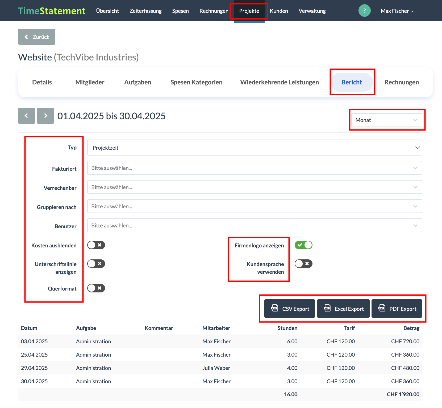The width and height of the screenshot is (442, 408).
Task: Click the date 25.04.2025 in the table
Action: tap(34, 355)
